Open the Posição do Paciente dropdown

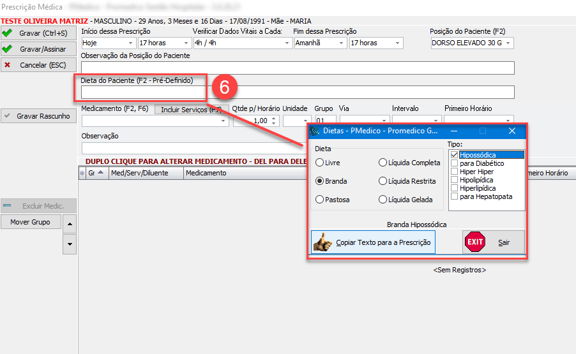(508, 43)
